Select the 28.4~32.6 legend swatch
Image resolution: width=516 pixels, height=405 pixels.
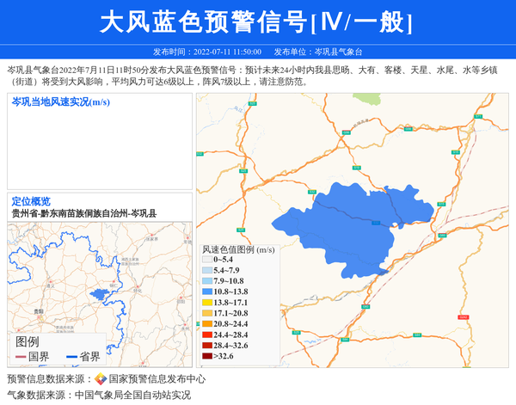click(x=206, y=346)
